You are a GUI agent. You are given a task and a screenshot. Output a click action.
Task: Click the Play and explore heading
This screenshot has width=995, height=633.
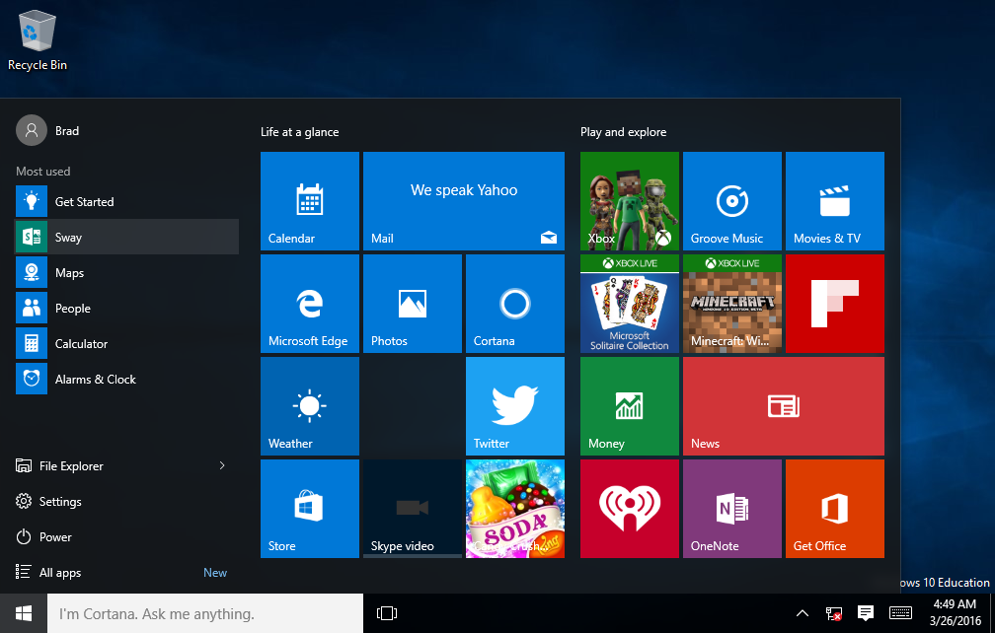coord(623,132)
